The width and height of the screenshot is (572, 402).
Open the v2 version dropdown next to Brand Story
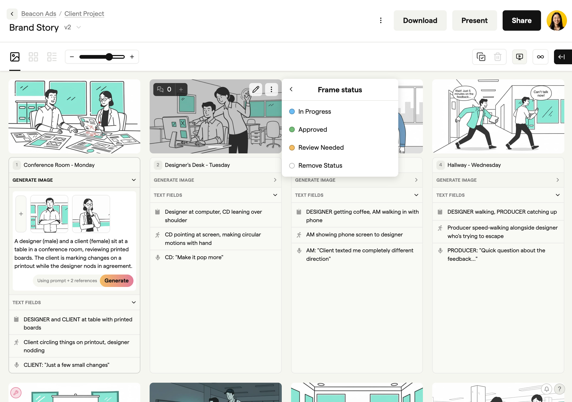click(78, 27)
